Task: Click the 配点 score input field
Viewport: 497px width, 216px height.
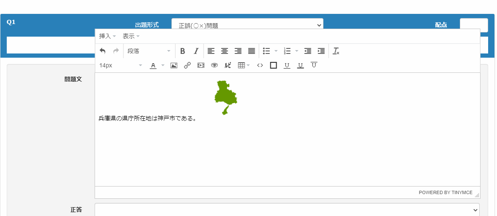Action: (474, 25)
